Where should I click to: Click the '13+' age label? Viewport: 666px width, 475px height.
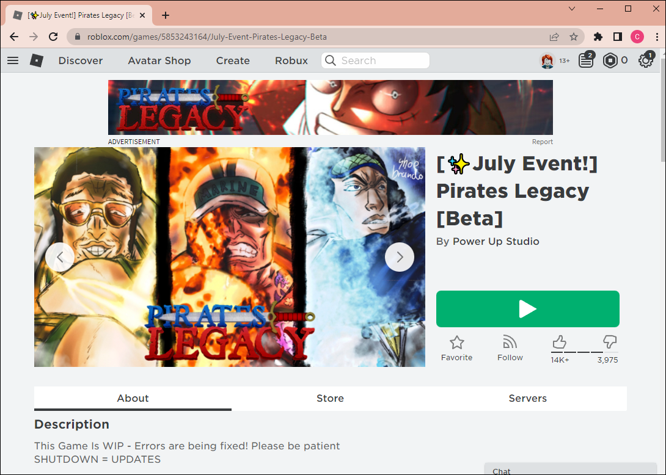[x=564, y=60]
